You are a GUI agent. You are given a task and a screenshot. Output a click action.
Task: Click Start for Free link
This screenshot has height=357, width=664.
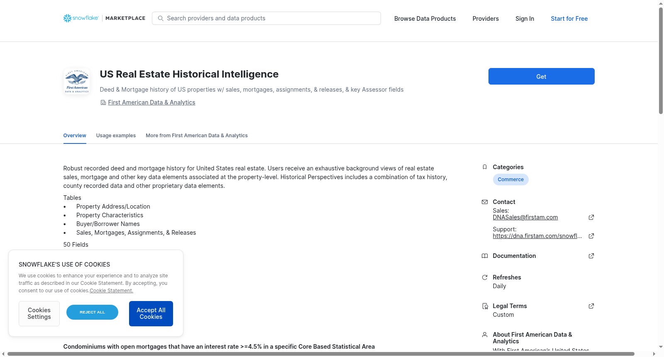coord(569,19)
